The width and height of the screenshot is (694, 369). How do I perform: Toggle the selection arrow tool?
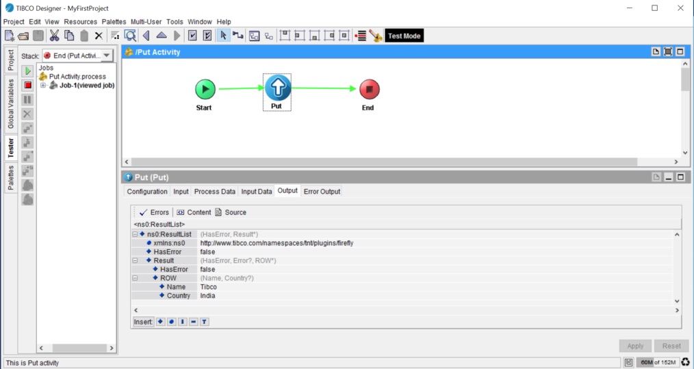point(223,36)
